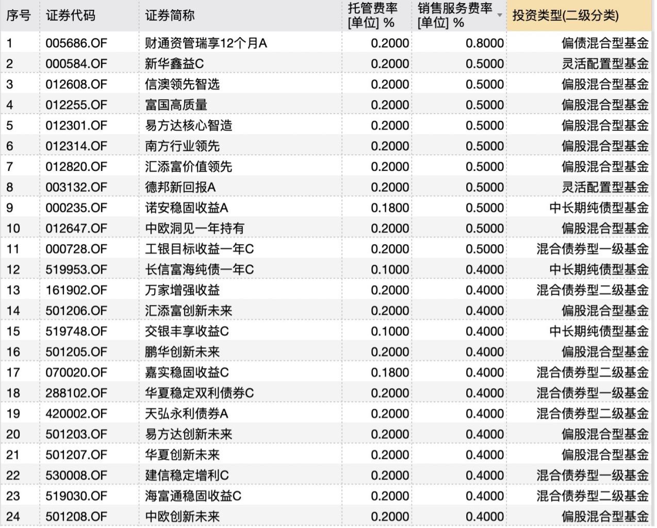
Task: Click security code 012255.OF
Action: [76, 105]
